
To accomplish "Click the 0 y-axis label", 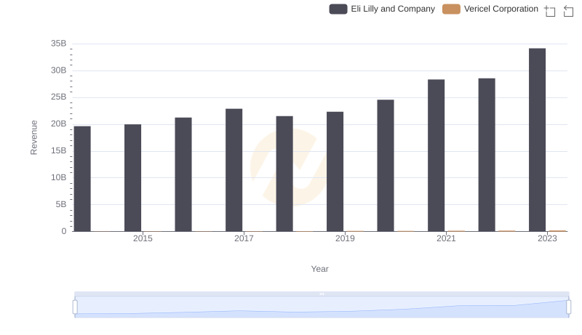I will click(64, 231).
